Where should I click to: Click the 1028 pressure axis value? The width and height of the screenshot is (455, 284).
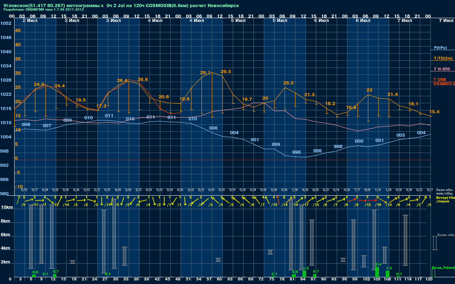6,80
